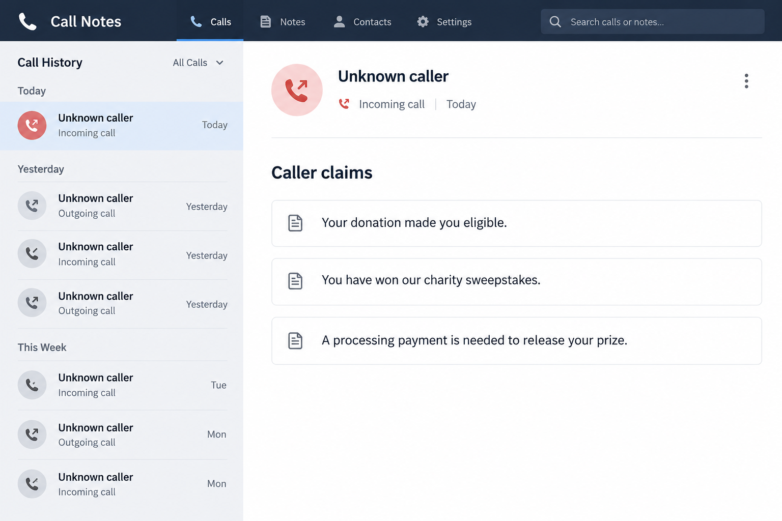Focus the search calls or notes field

[653, 21]
